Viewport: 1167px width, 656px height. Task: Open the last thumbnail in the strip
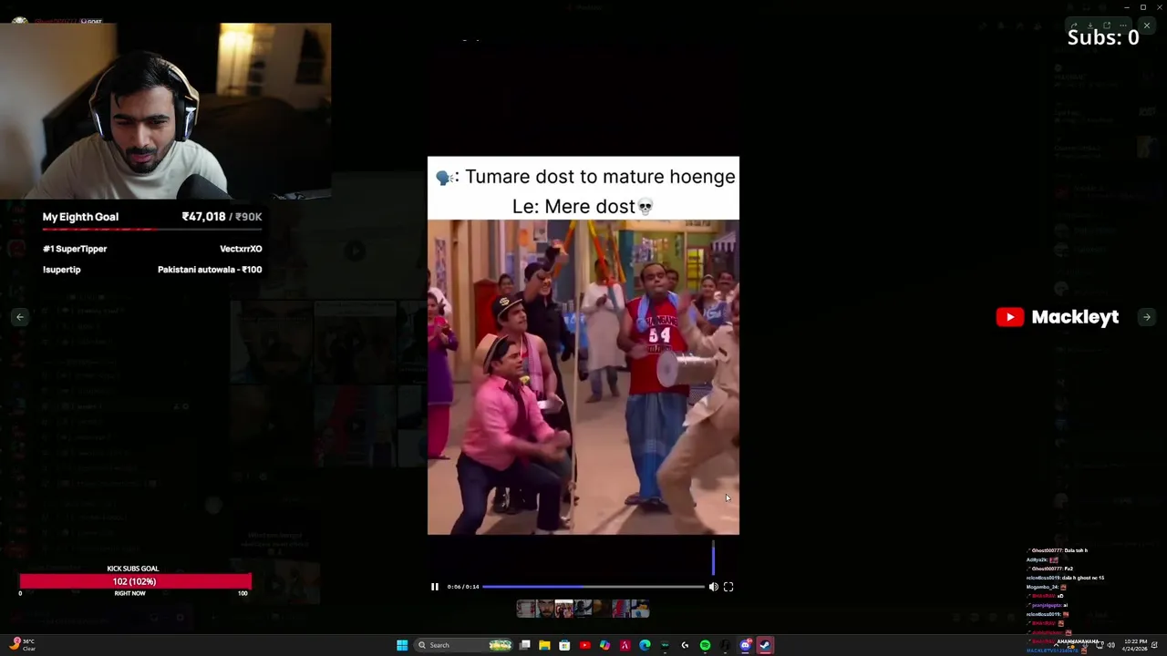click(x=640, y=609)
